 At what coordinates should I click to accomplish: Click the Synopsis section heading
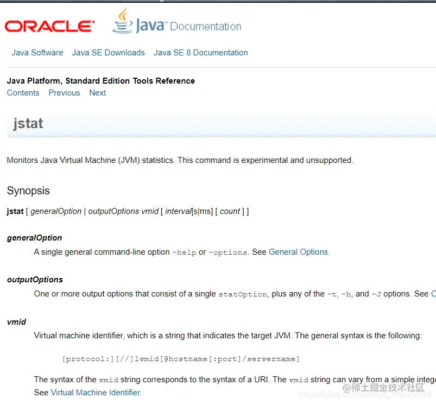(x=28, y=191)
